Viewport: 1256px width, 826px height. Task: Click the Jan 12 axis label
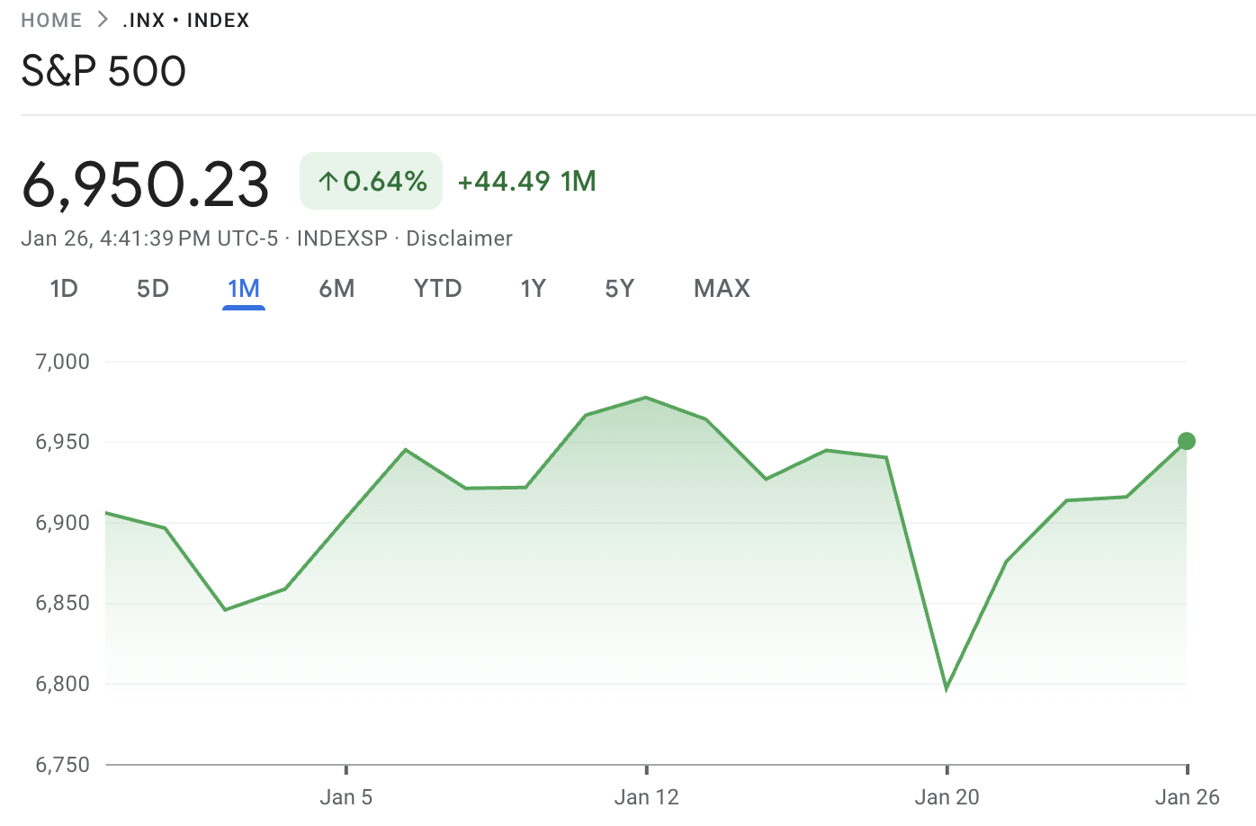[x=647, y=797]
